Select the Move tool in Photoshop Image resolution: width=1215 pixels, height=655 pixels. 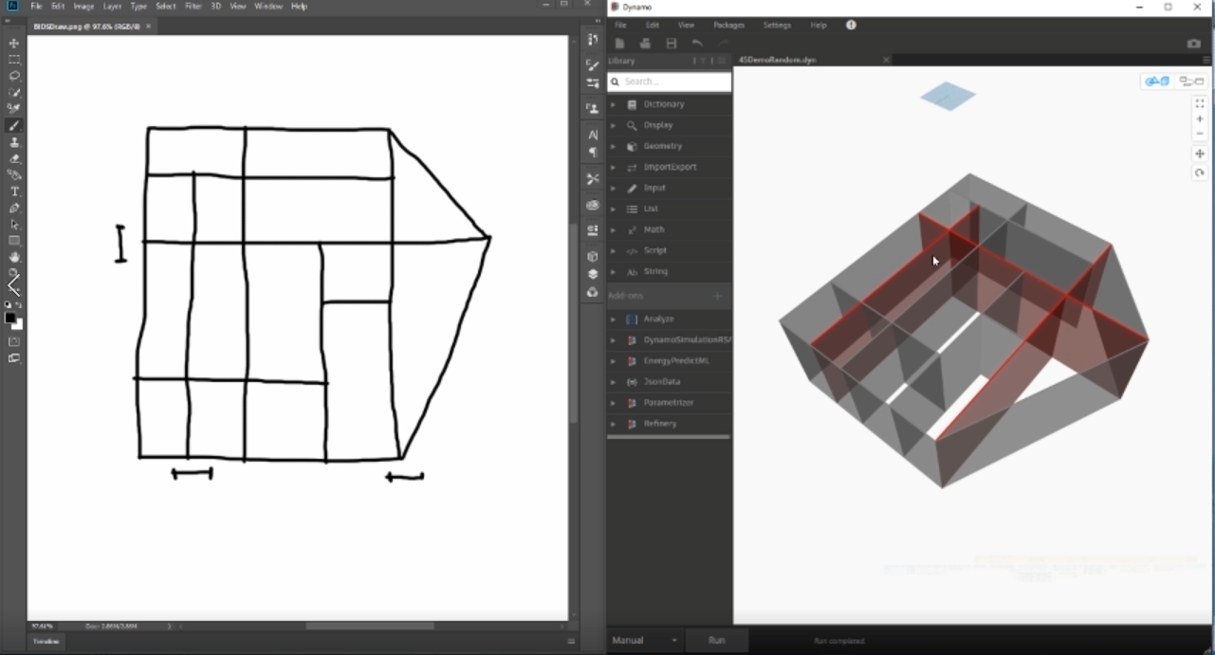(x=14, y=44)
